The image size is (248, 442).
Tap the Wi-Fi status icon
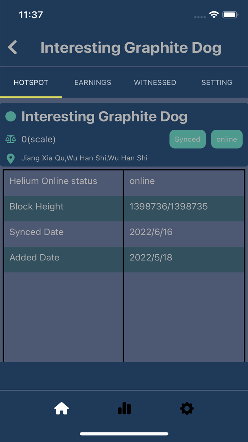pyautogui.click(x=214, y=15)
